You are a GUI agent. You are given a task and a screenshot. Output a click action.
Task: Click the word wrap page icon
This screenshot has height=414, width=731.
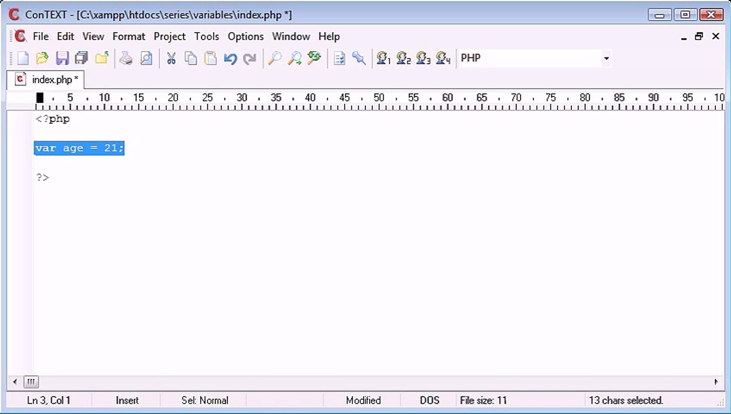(339, 58)
